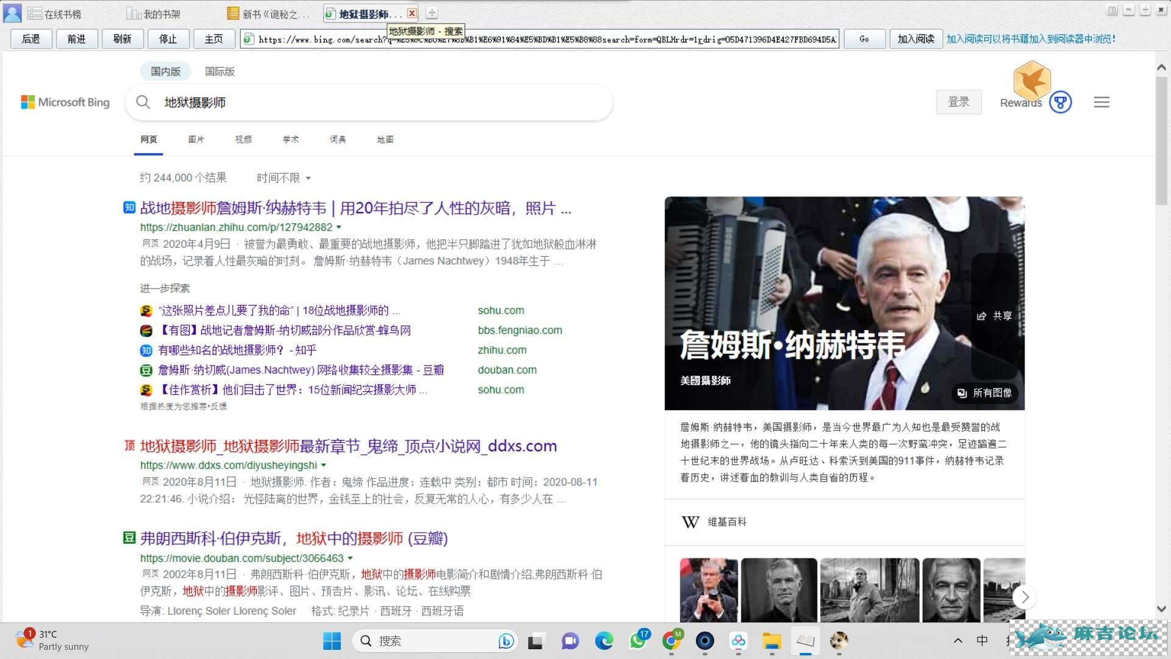Open the 战地摄影师詹姆斯·纳赫特韦 Zhihu result
The image size is (1171, 659).
[x=356, y=208]
